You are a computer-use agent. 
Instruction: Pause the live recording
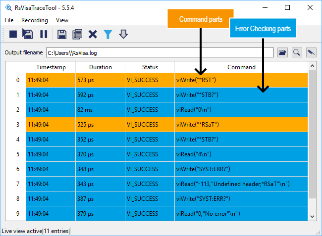pos(44,34)
